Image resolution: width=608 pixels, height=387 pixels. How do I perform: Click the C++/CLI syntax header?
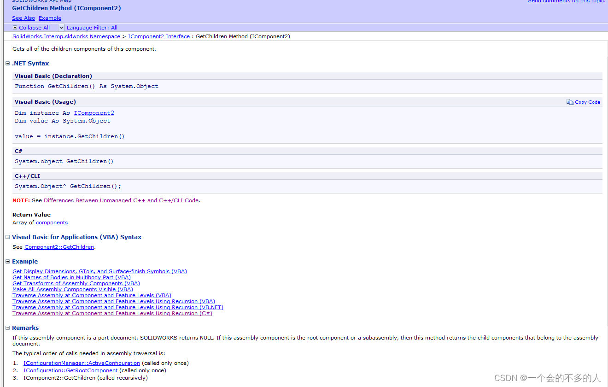[27, 176]
